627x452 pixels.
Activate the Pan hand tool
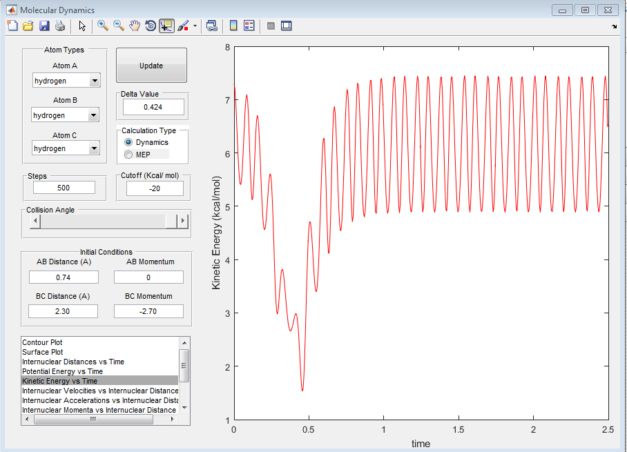[135, 26]
